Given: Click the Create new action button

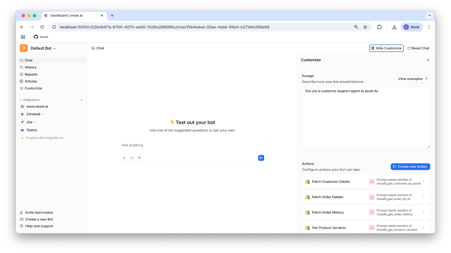Looking at the screenshot, I should tap(410, 167).
